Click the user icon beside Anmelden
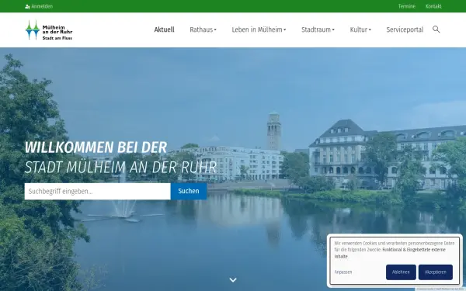Screen dimensions: 466x291 (27, 6)
